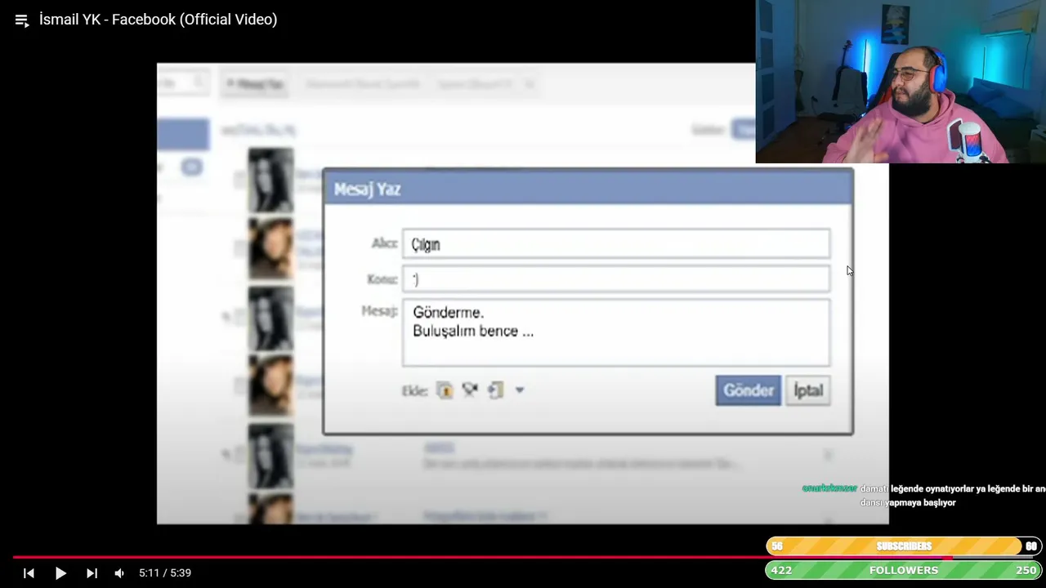
Task: Click the Mesaj Yaz dialog title bar
Action: point(588,189)
